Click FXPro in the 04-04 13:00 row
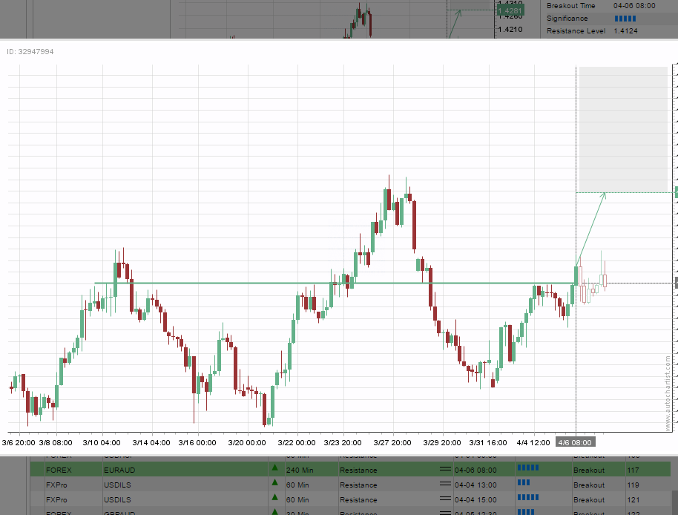The width and height of the screenshot is (678, 515). 56,485
